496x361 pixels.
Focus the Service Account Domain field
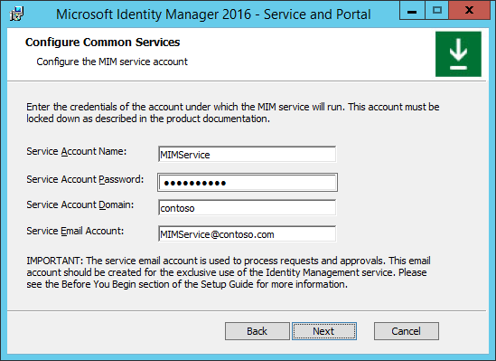click(x=247, y=208)
